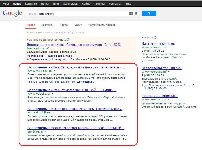Click phone number '8 (495) 778-96-32'
This screenshot has height=150, width=202.
[153, 51]
